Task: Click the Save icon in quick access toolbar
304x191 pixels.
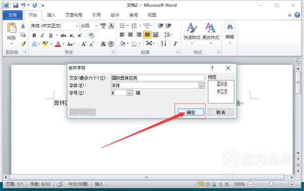Action: pos(15,5)
